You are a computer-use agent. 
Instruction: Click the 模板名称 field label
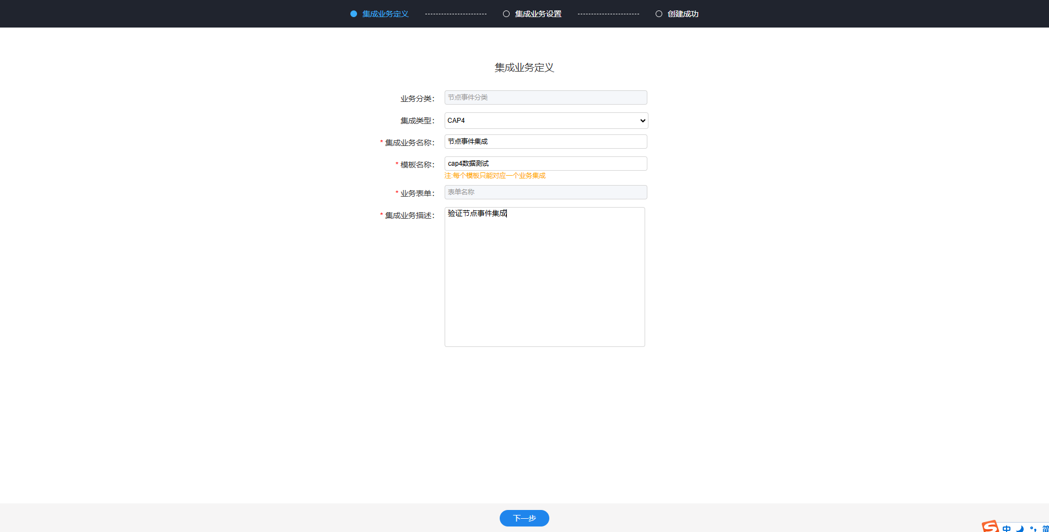[418, 165]
